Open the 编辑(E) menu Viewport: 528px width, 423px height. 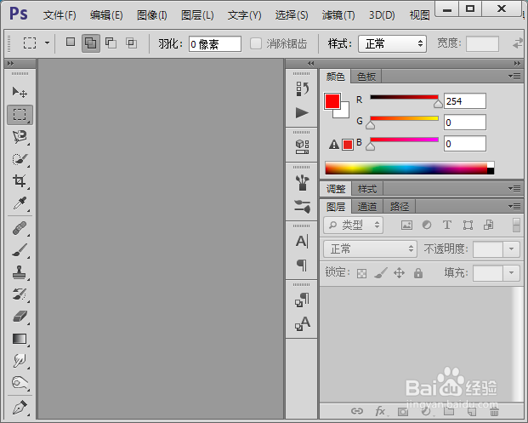[106, 15]
